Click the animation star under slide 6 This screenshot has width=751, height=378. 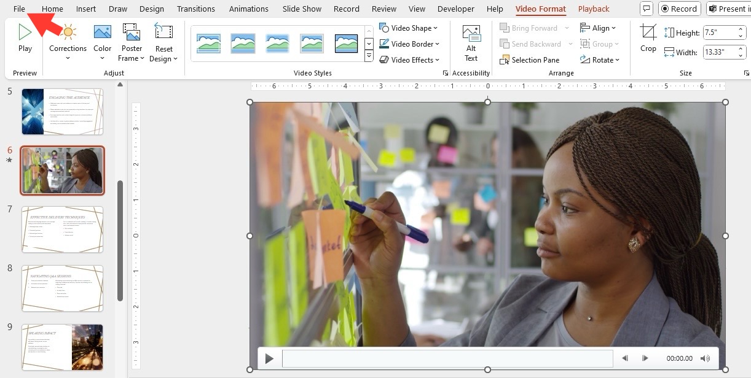pos(9,160)
